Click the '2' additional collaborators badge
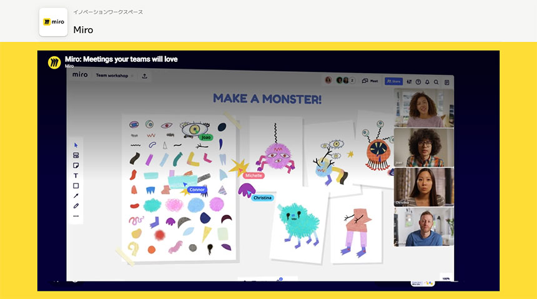Viewport: 537px width, 299px height. coord(352,81)
